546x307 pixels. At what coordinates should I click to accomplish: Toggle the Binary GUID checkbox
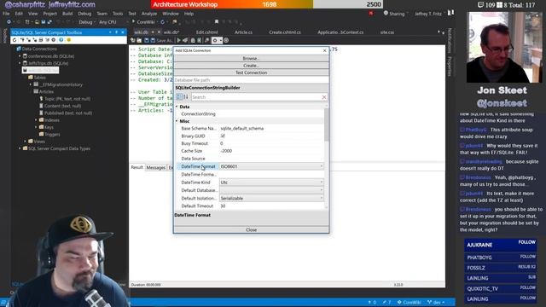[223, 136]
